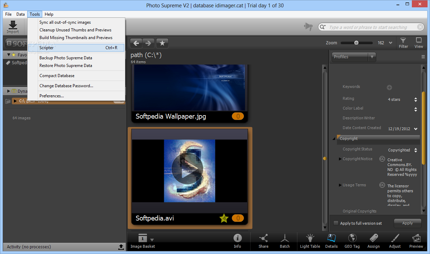Change the Copyright Status selector
The image size is (430, 254).
click(x=415, y=150)
